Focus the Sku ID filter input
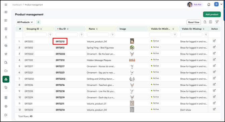This screenshot has width=225, height=122. pos(67,35)
